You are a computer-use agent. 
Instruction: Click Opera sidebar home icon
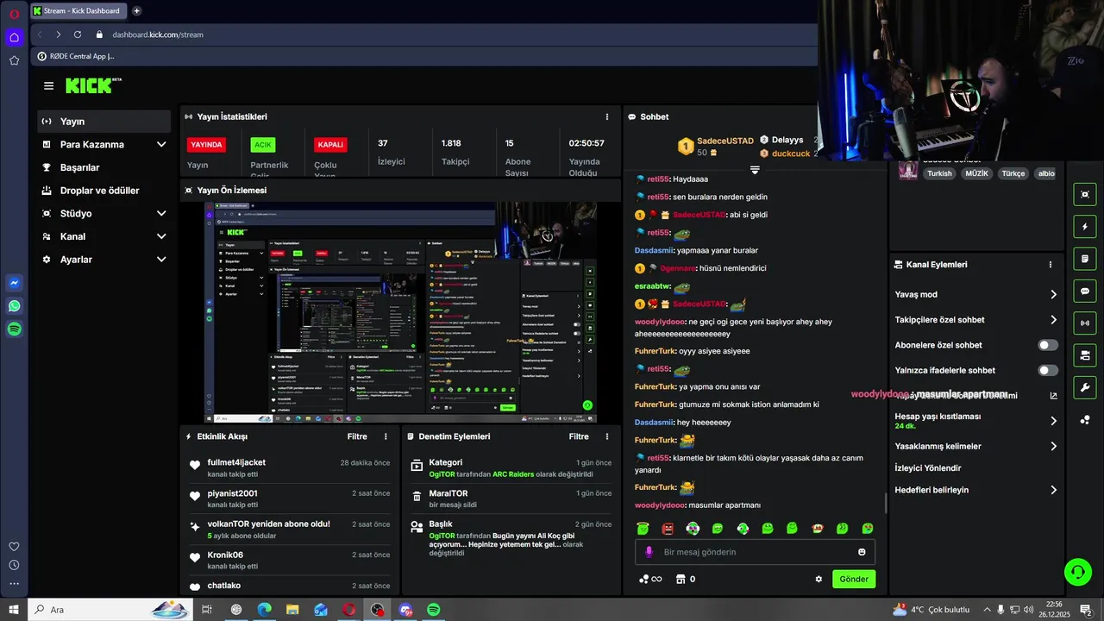click(x=15, y=37)
